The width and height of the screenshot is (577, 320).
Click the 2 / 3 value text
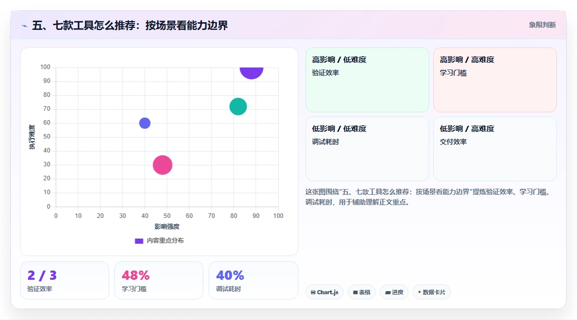(42, 276)
